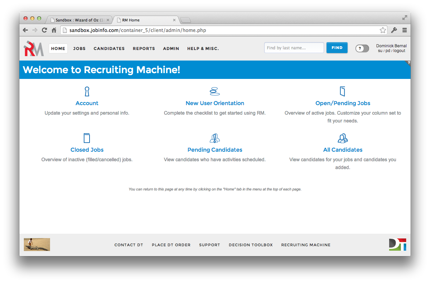The image size is (430, 283).
Task: Open the Admin menu
Action: pyautogui.click(x=171, y=49)
